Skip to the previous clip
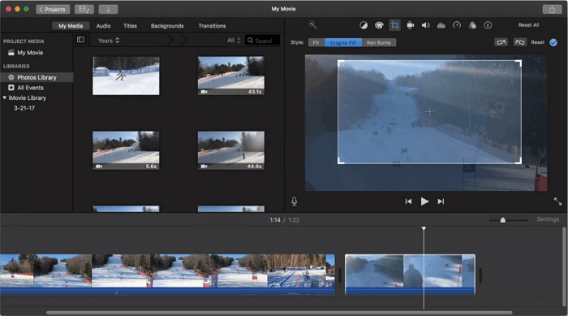 pyautogui.click(x=408, y=201)
